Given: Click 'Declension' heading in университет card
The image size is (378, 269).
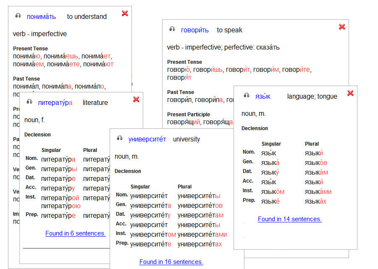Looking at the screenshot, I should click(128, 171).
